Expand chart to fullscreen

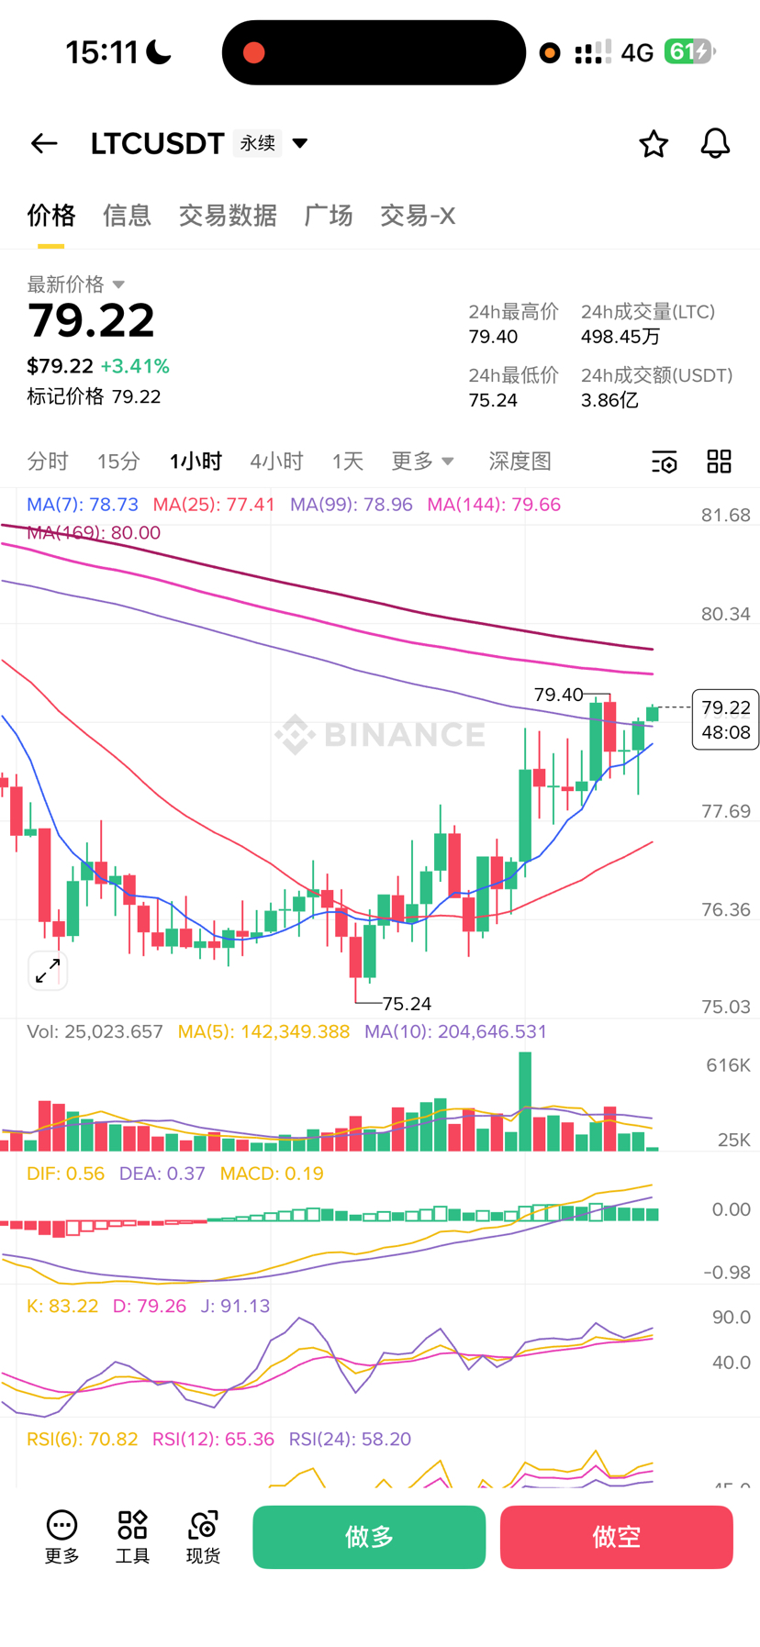click(48, 971)
